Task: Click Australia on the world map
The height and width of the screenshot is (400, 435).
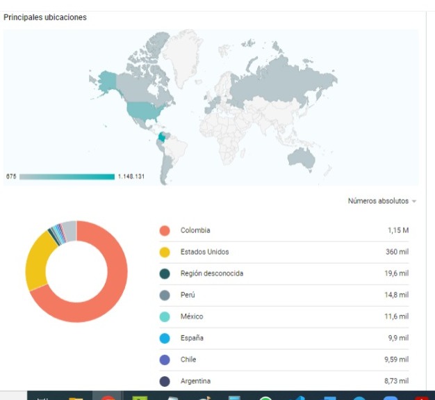Action: pos(302,159)
